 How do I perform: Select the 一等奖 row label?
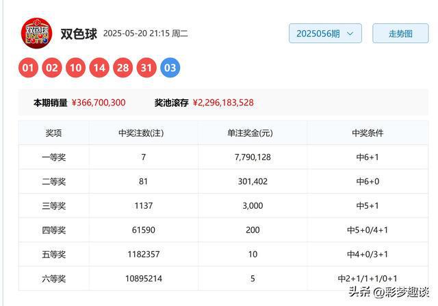[53, 157]
